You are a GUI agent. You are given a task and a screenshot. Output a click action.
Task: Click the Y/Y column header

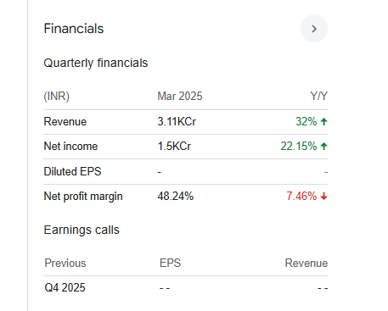[x=318, y=96]
